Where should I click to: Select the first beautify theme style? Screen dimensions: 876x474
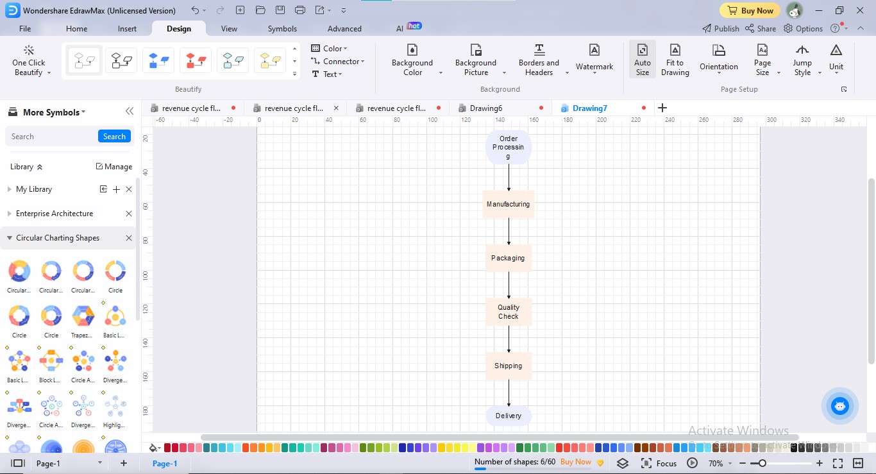coord(84,61)
